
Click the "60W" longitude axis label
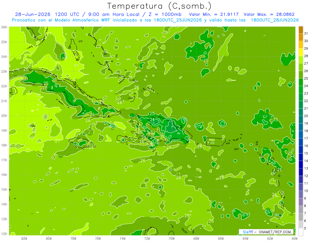(294, 238)
